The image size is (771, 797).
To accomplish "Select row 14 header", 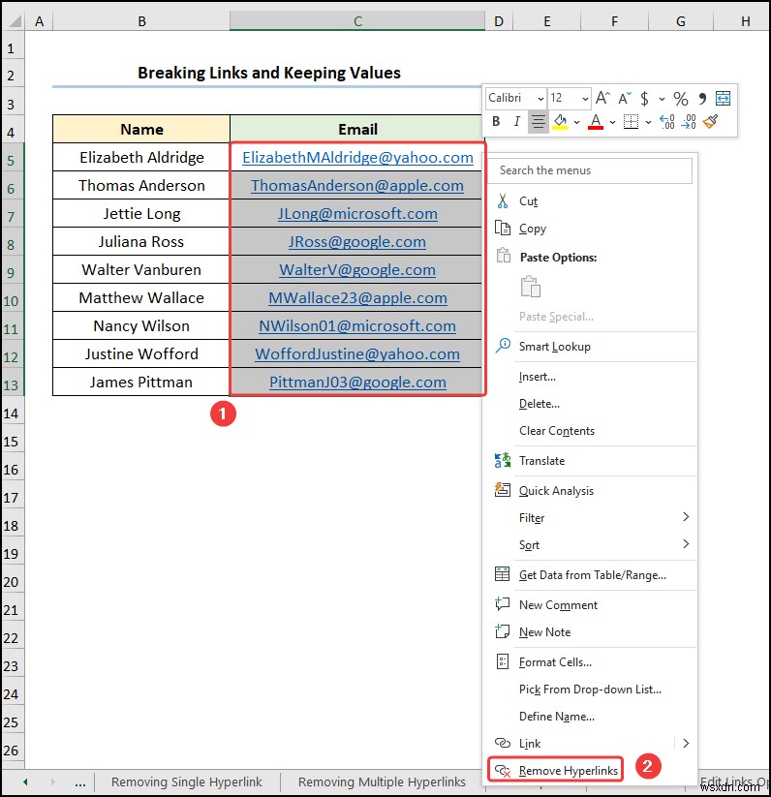I will click(13, 414).
